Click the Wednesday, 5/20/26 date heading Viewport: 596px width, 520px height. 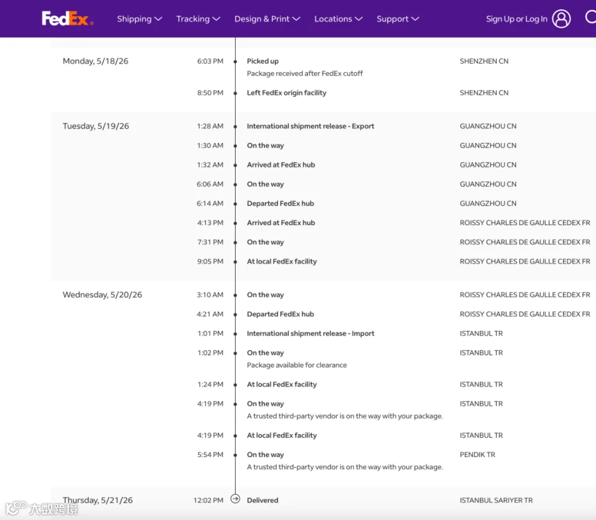(x=102, y=295)
